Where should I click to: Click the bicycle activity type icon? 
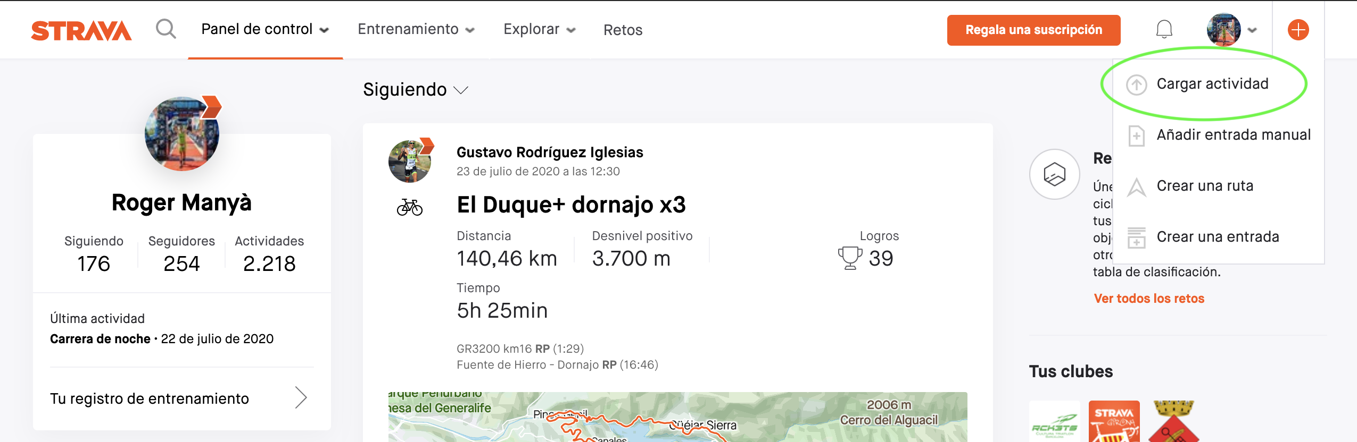(409, 207)
